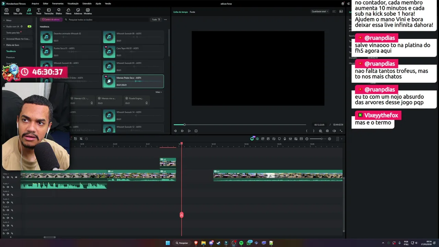Select the Premium subcategory
Screen dimensions: 439x247
(11, 57)
